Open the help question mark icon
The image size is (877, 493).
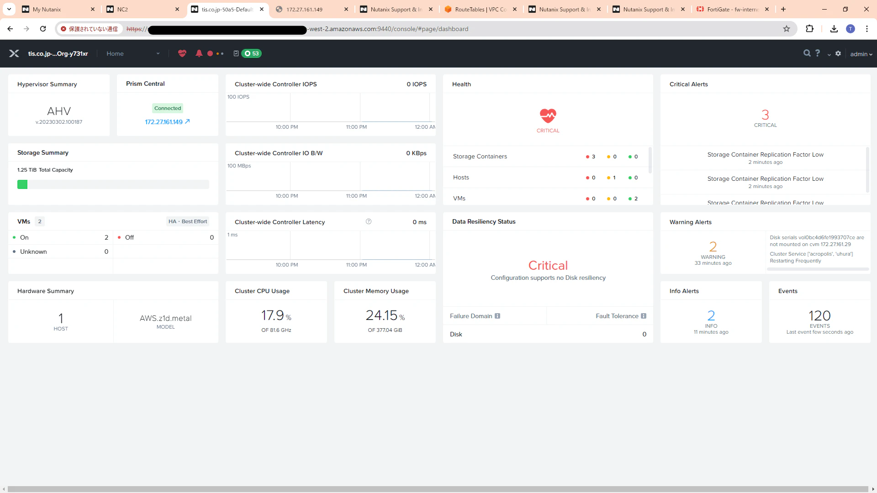tap(818, 53)
